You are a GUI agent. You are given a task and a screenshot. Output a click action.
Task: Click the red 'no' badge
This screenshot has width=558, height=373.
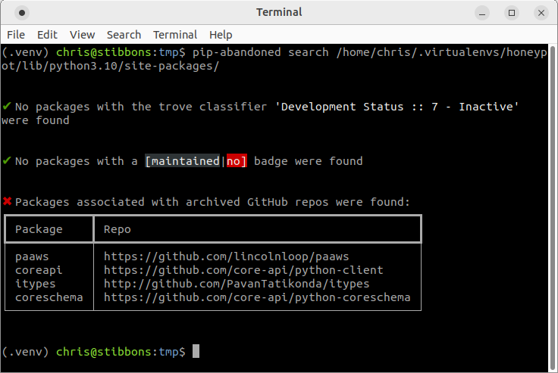click(x=237, y=161)
